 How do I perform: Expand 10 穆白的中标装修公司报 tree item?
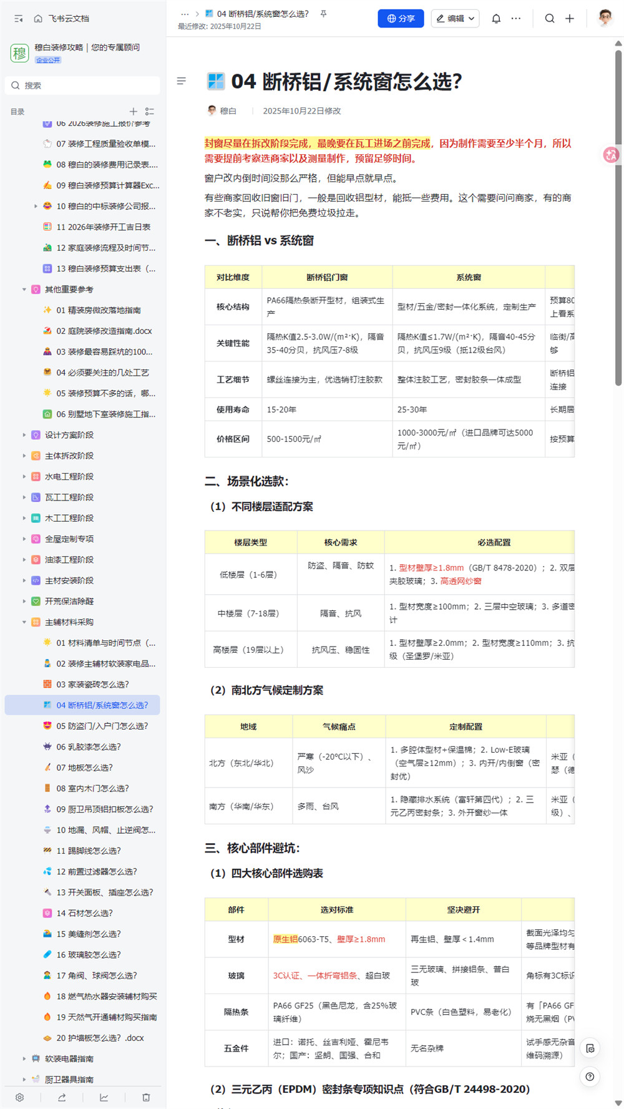tap(36, 207)
